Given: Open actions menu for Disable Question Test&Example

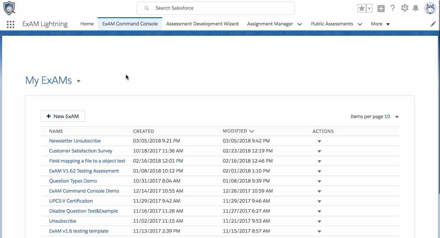Looking at the screenshot, I should click(319, 212).
